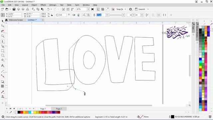213x120 pixels.
Task: Select the Connector tool
Action: 2,76
